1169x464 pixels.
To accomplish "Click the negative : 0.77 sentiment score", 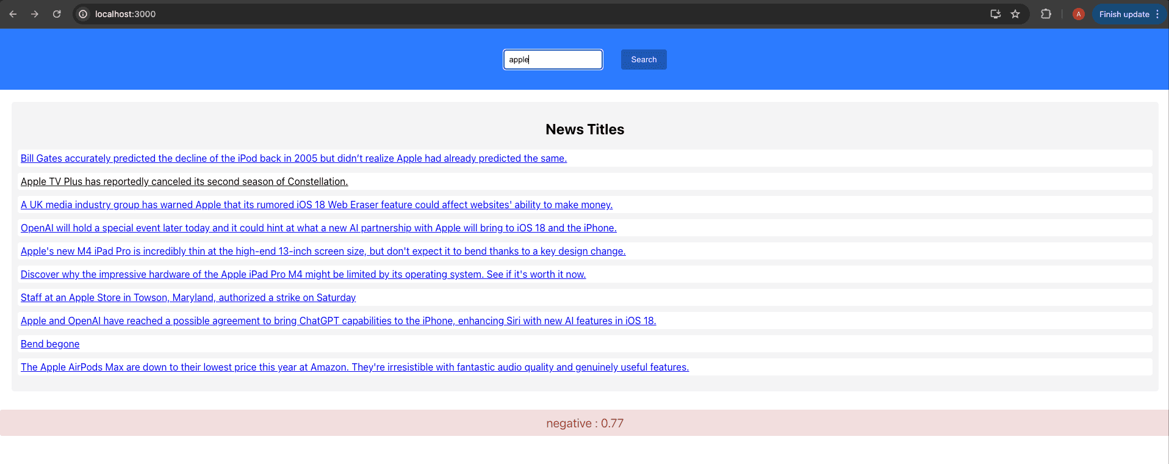I will click(x=584, y=423).
